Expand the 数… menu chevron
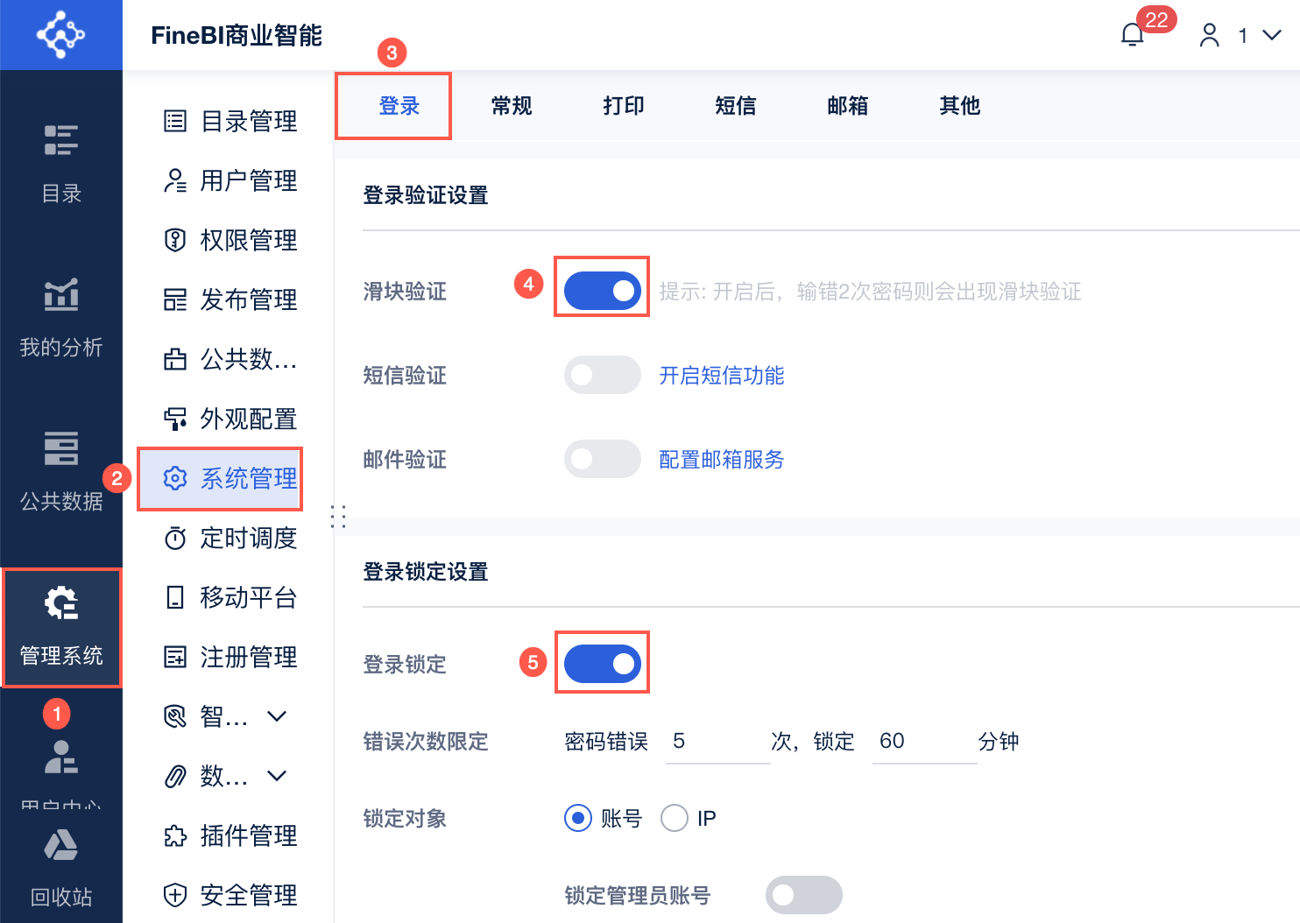 [277, 776]
